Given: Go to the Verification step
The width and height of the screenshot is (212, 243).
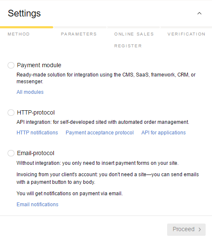Looking at the screenshot, I should point(186,34).
